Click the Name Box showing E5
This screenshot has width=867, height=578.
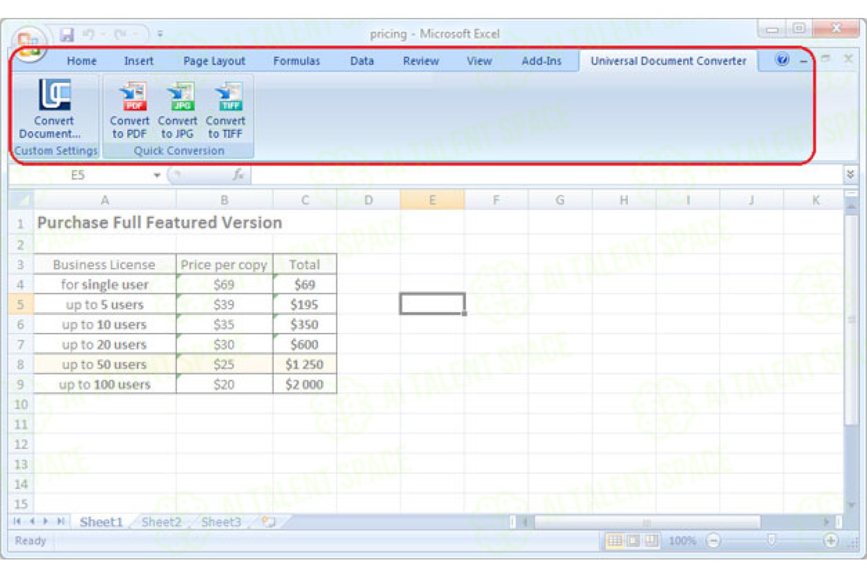pos(78,175)
